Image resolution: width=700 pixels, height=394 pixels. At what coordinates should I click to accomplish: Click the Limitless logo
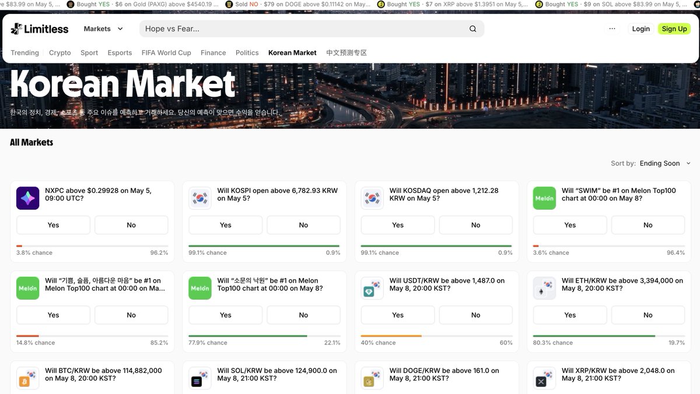[x=40, y=29]
